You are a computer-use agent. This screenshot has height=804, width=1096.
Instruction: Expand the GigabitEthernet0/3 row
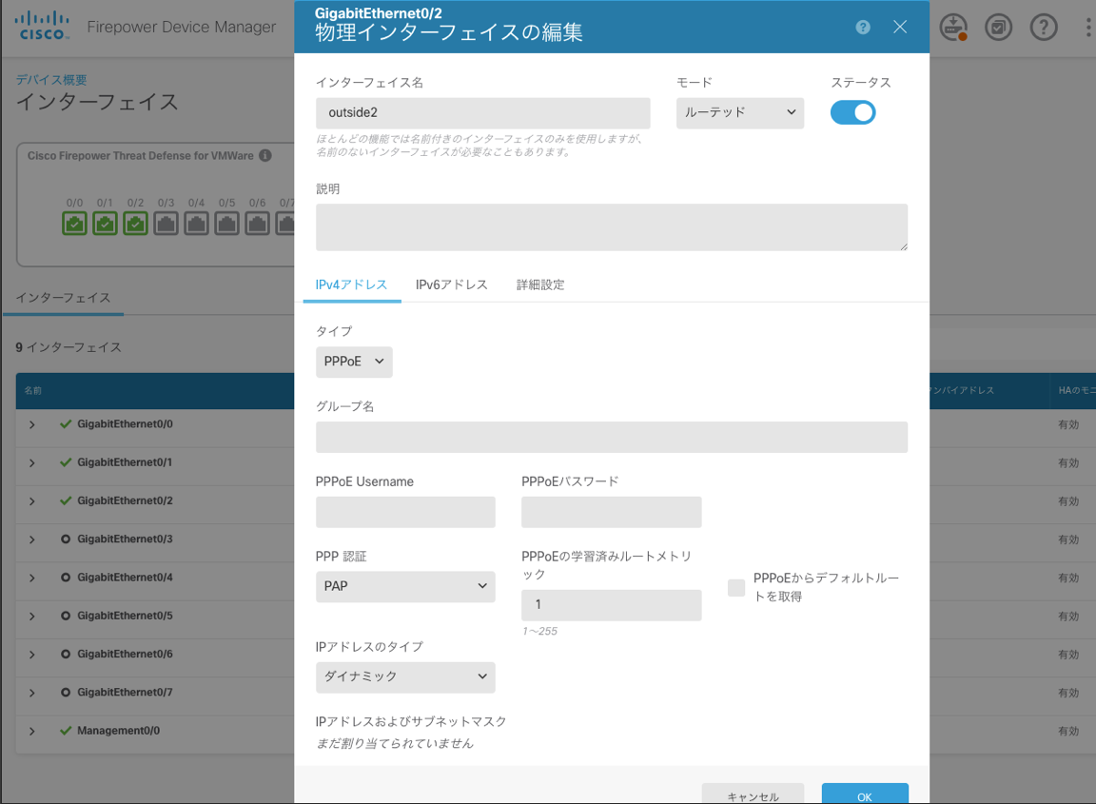pos(32,539)
